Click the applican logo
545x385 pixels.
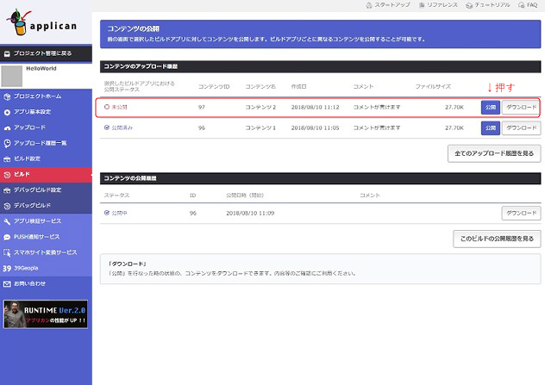tap(41, 22)
